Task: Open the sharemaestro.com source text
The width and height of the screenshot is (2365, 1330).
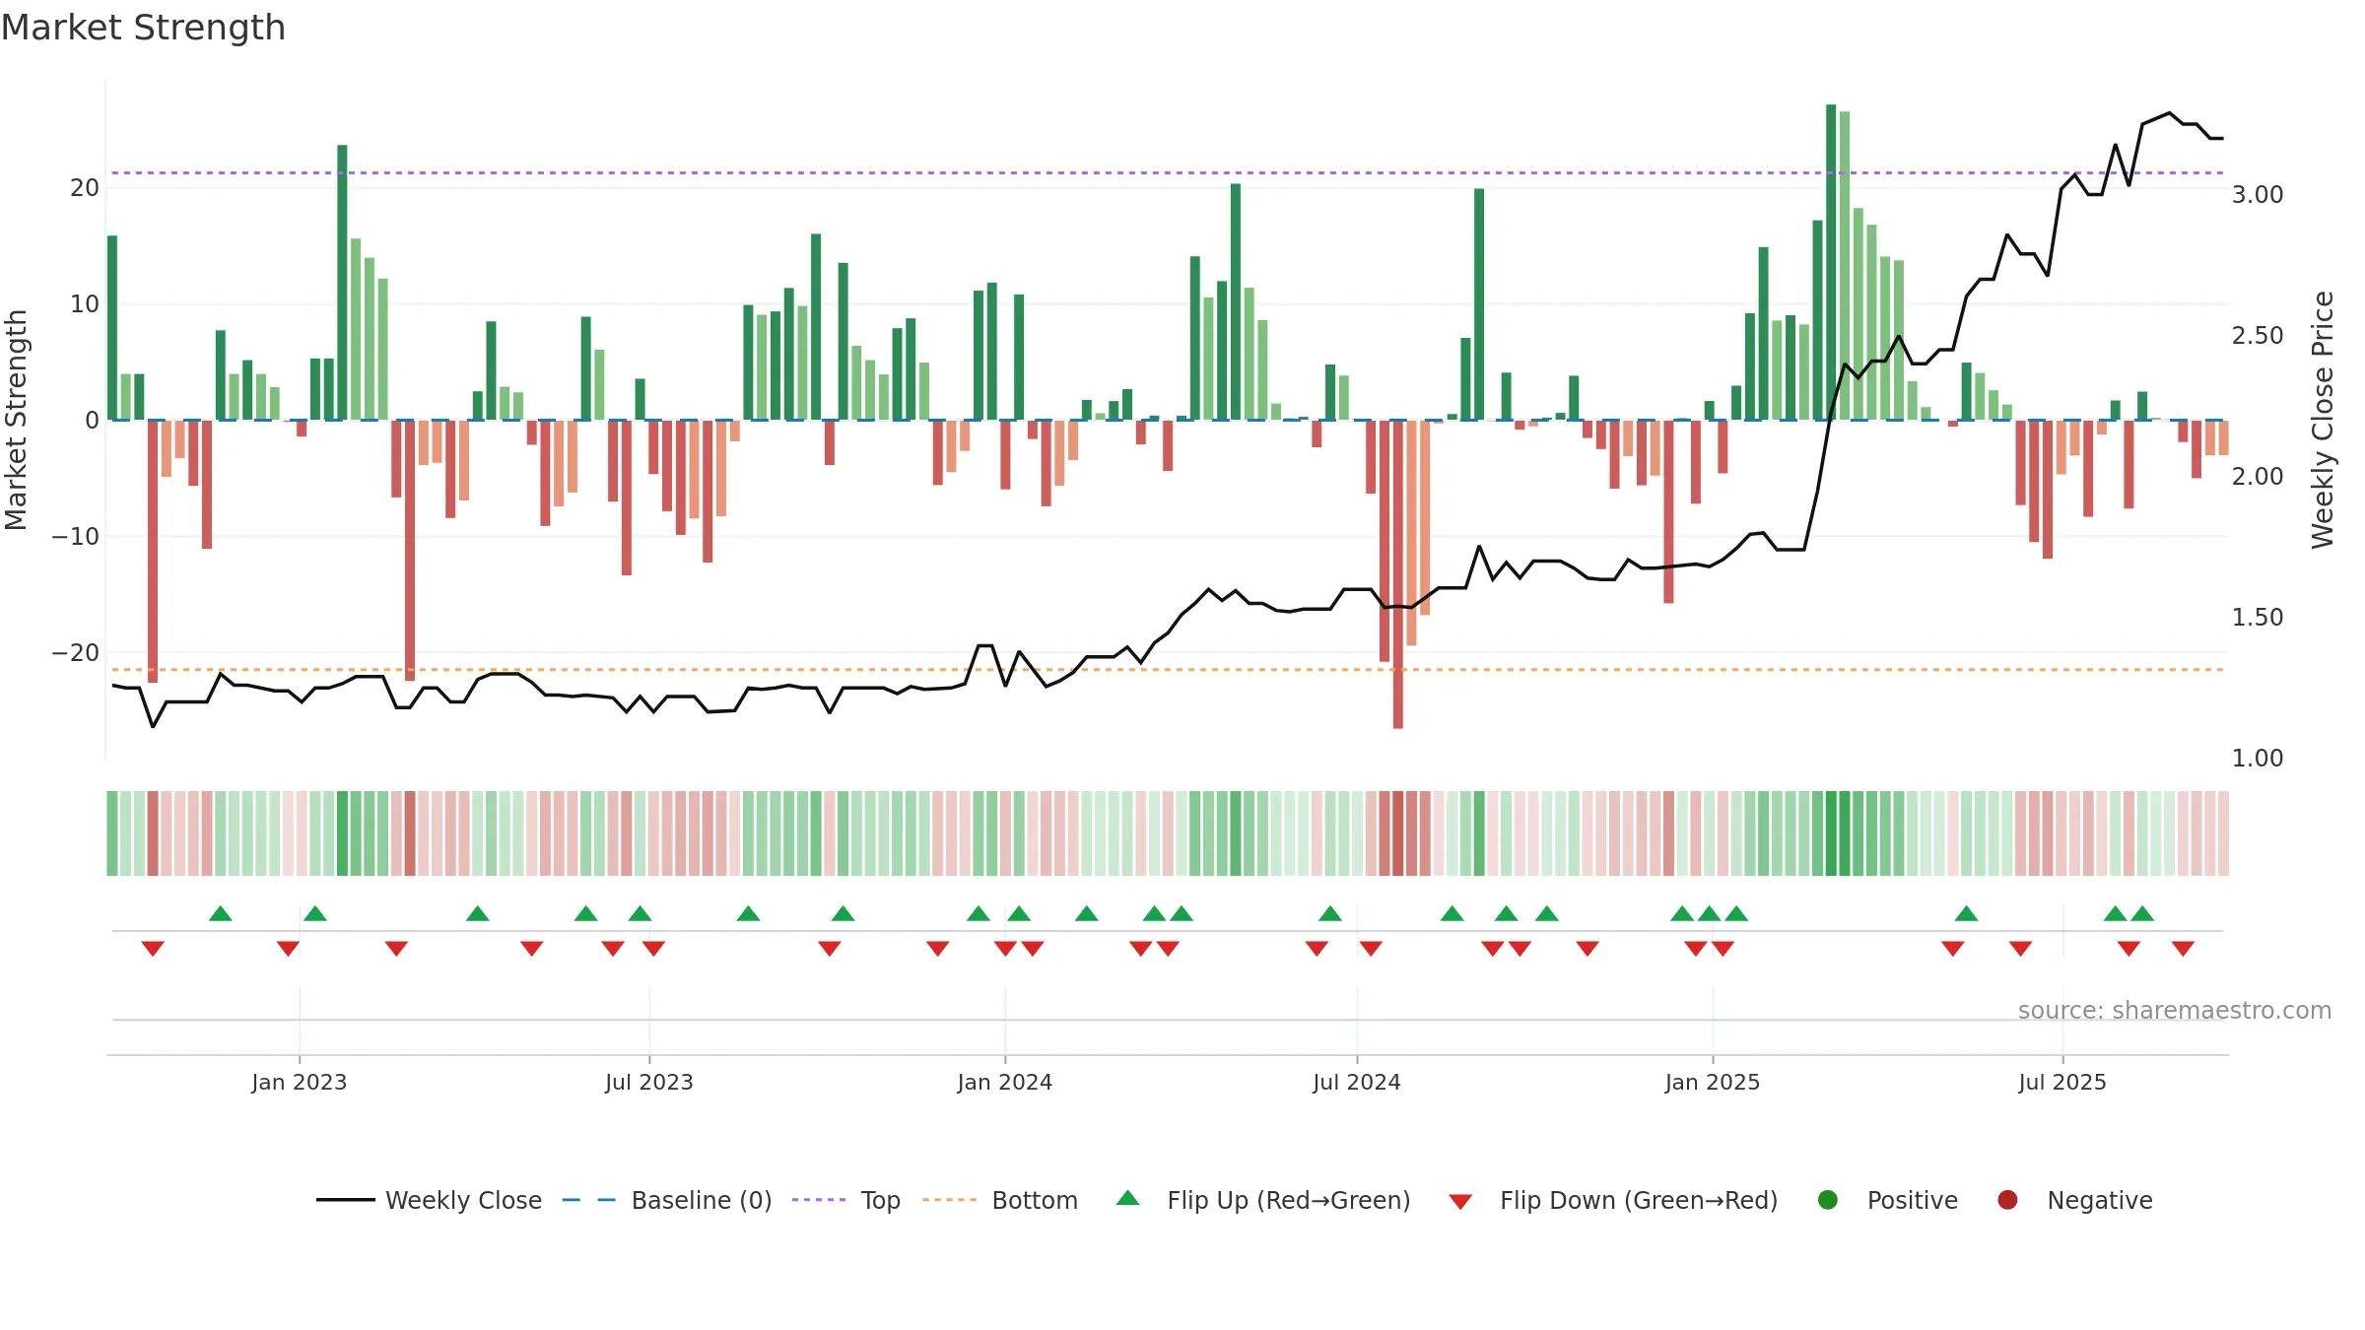Action: click(x=2175, y=1010)
